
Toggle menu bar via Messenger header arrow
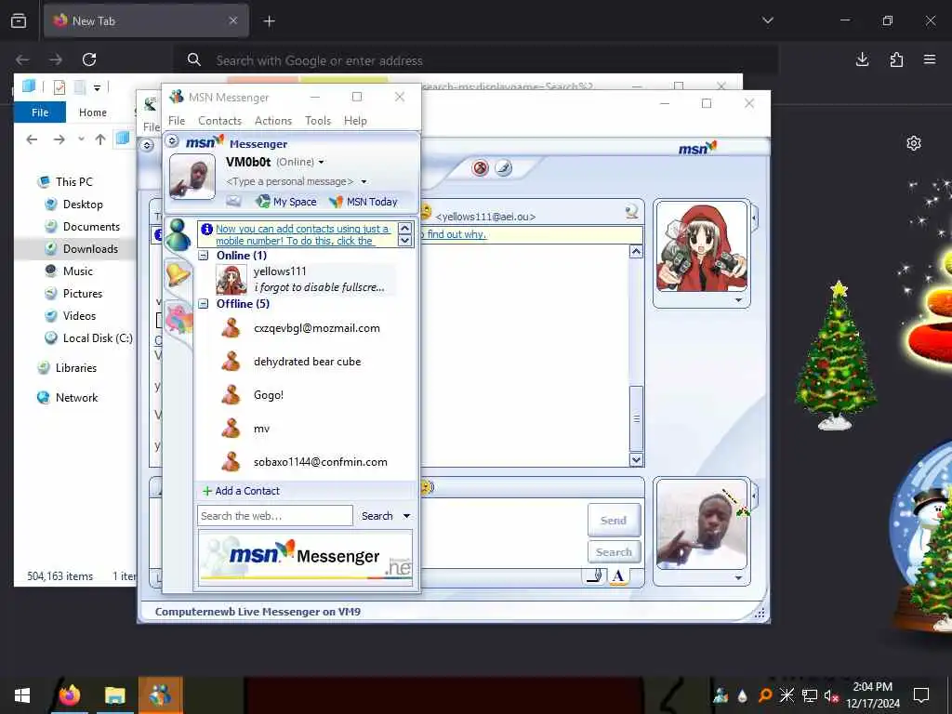coord(172,141)
